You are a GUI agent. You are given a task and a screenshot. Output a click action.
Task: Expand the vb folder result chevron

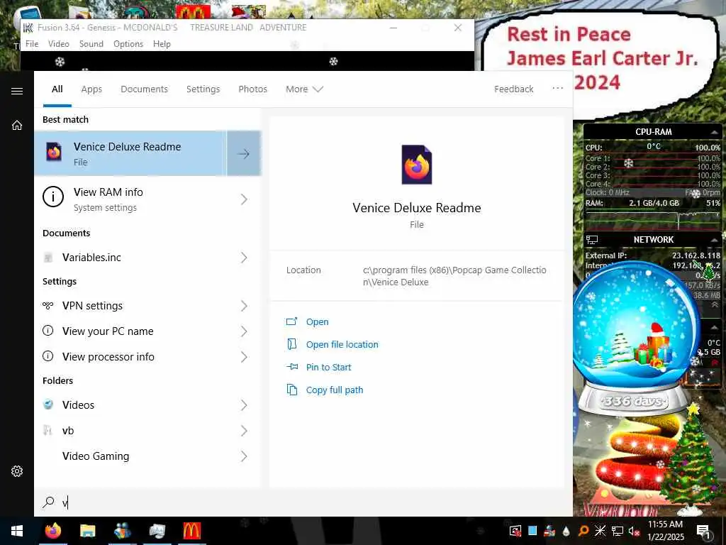244,431
